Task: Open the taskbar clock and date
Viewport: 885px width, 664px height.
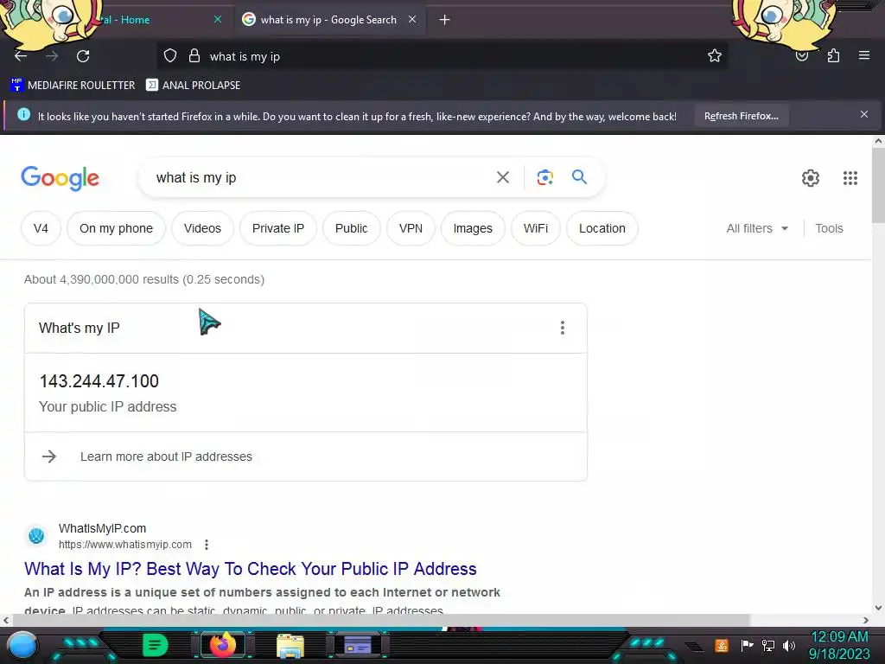Action: 839,645
